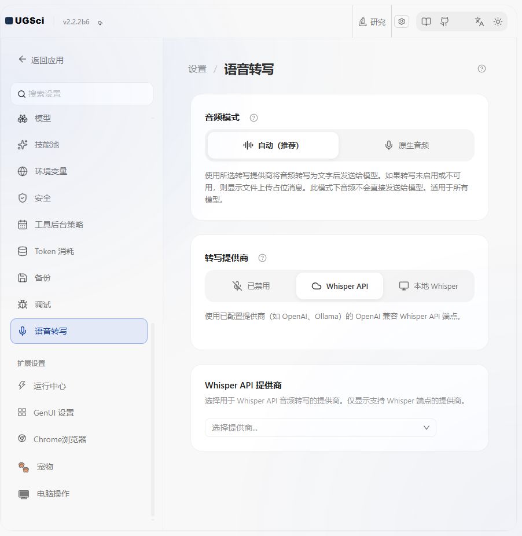The height and width of the screenshot is (536, 522).
Task: Go back via 返回应用
Action: pyautogui.click(x=41, y=60)
